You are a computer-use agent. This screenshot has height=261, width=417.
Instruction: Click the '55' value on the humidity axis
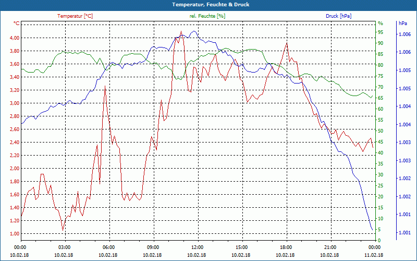[381, 120]
